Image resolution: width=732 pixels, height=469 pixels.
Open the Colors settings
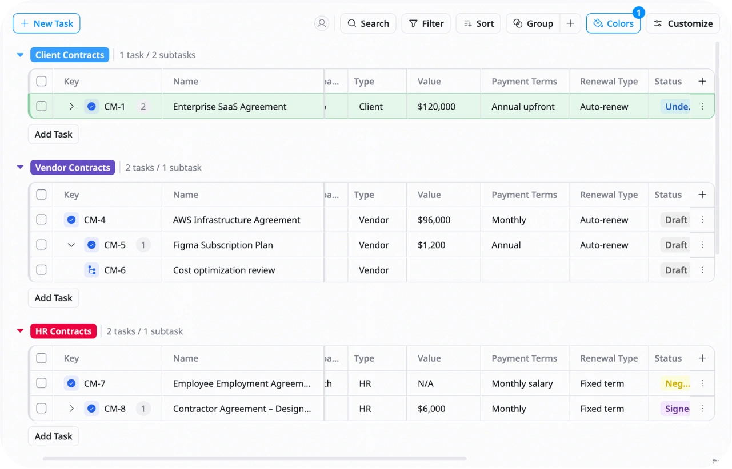(613, 23)
